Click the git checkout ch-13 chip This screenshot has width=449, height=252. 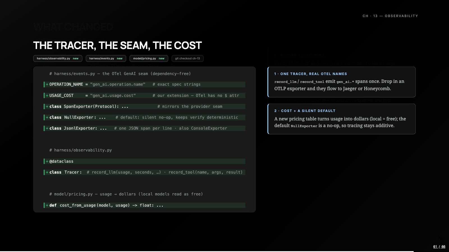187,59
